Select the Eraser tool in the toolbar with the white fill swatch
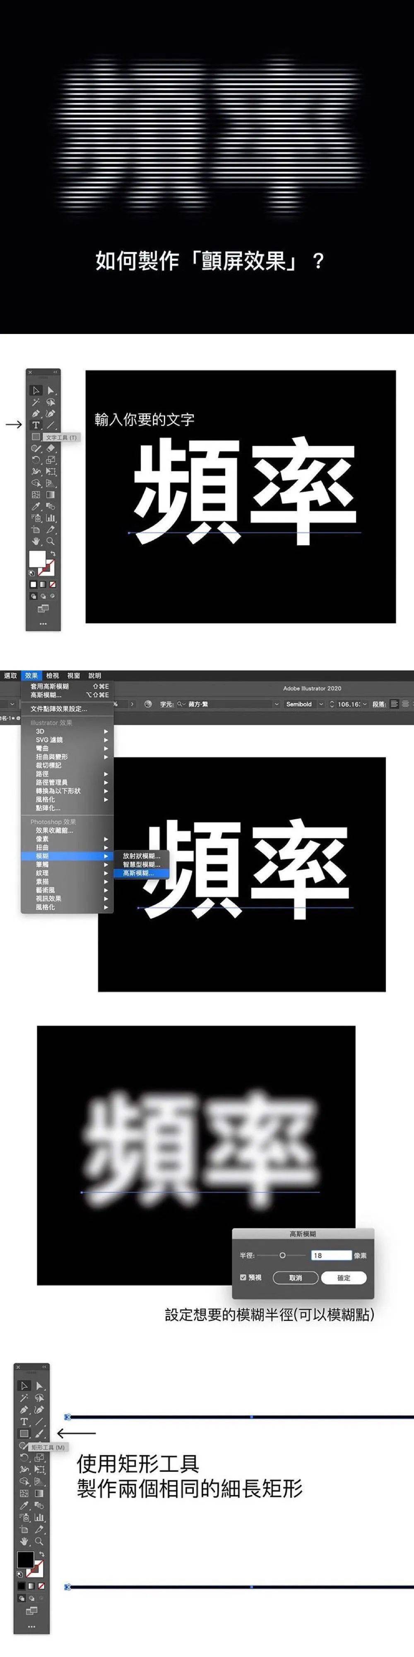414x1657 pixels. click(50, 448)
